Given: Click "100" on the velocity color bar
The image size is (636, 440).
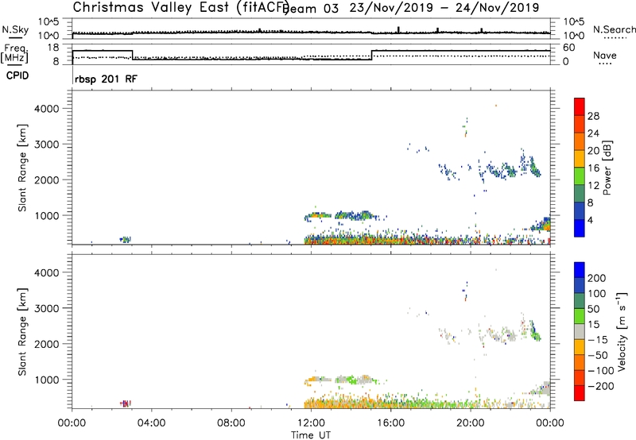Looking at the screenshot, I should coord(597,294).
